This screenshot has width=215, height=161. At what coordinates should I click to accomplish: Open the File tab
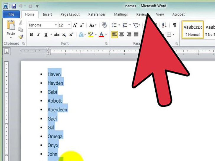(x=11, y=14)
